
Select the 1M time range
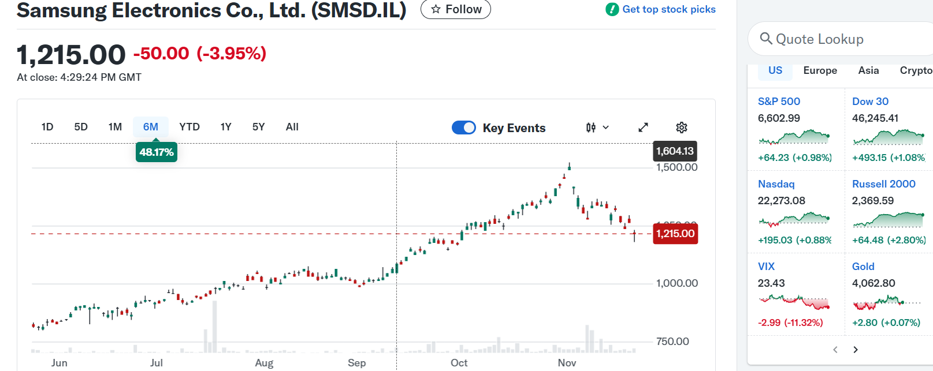(x=115, y=127)
